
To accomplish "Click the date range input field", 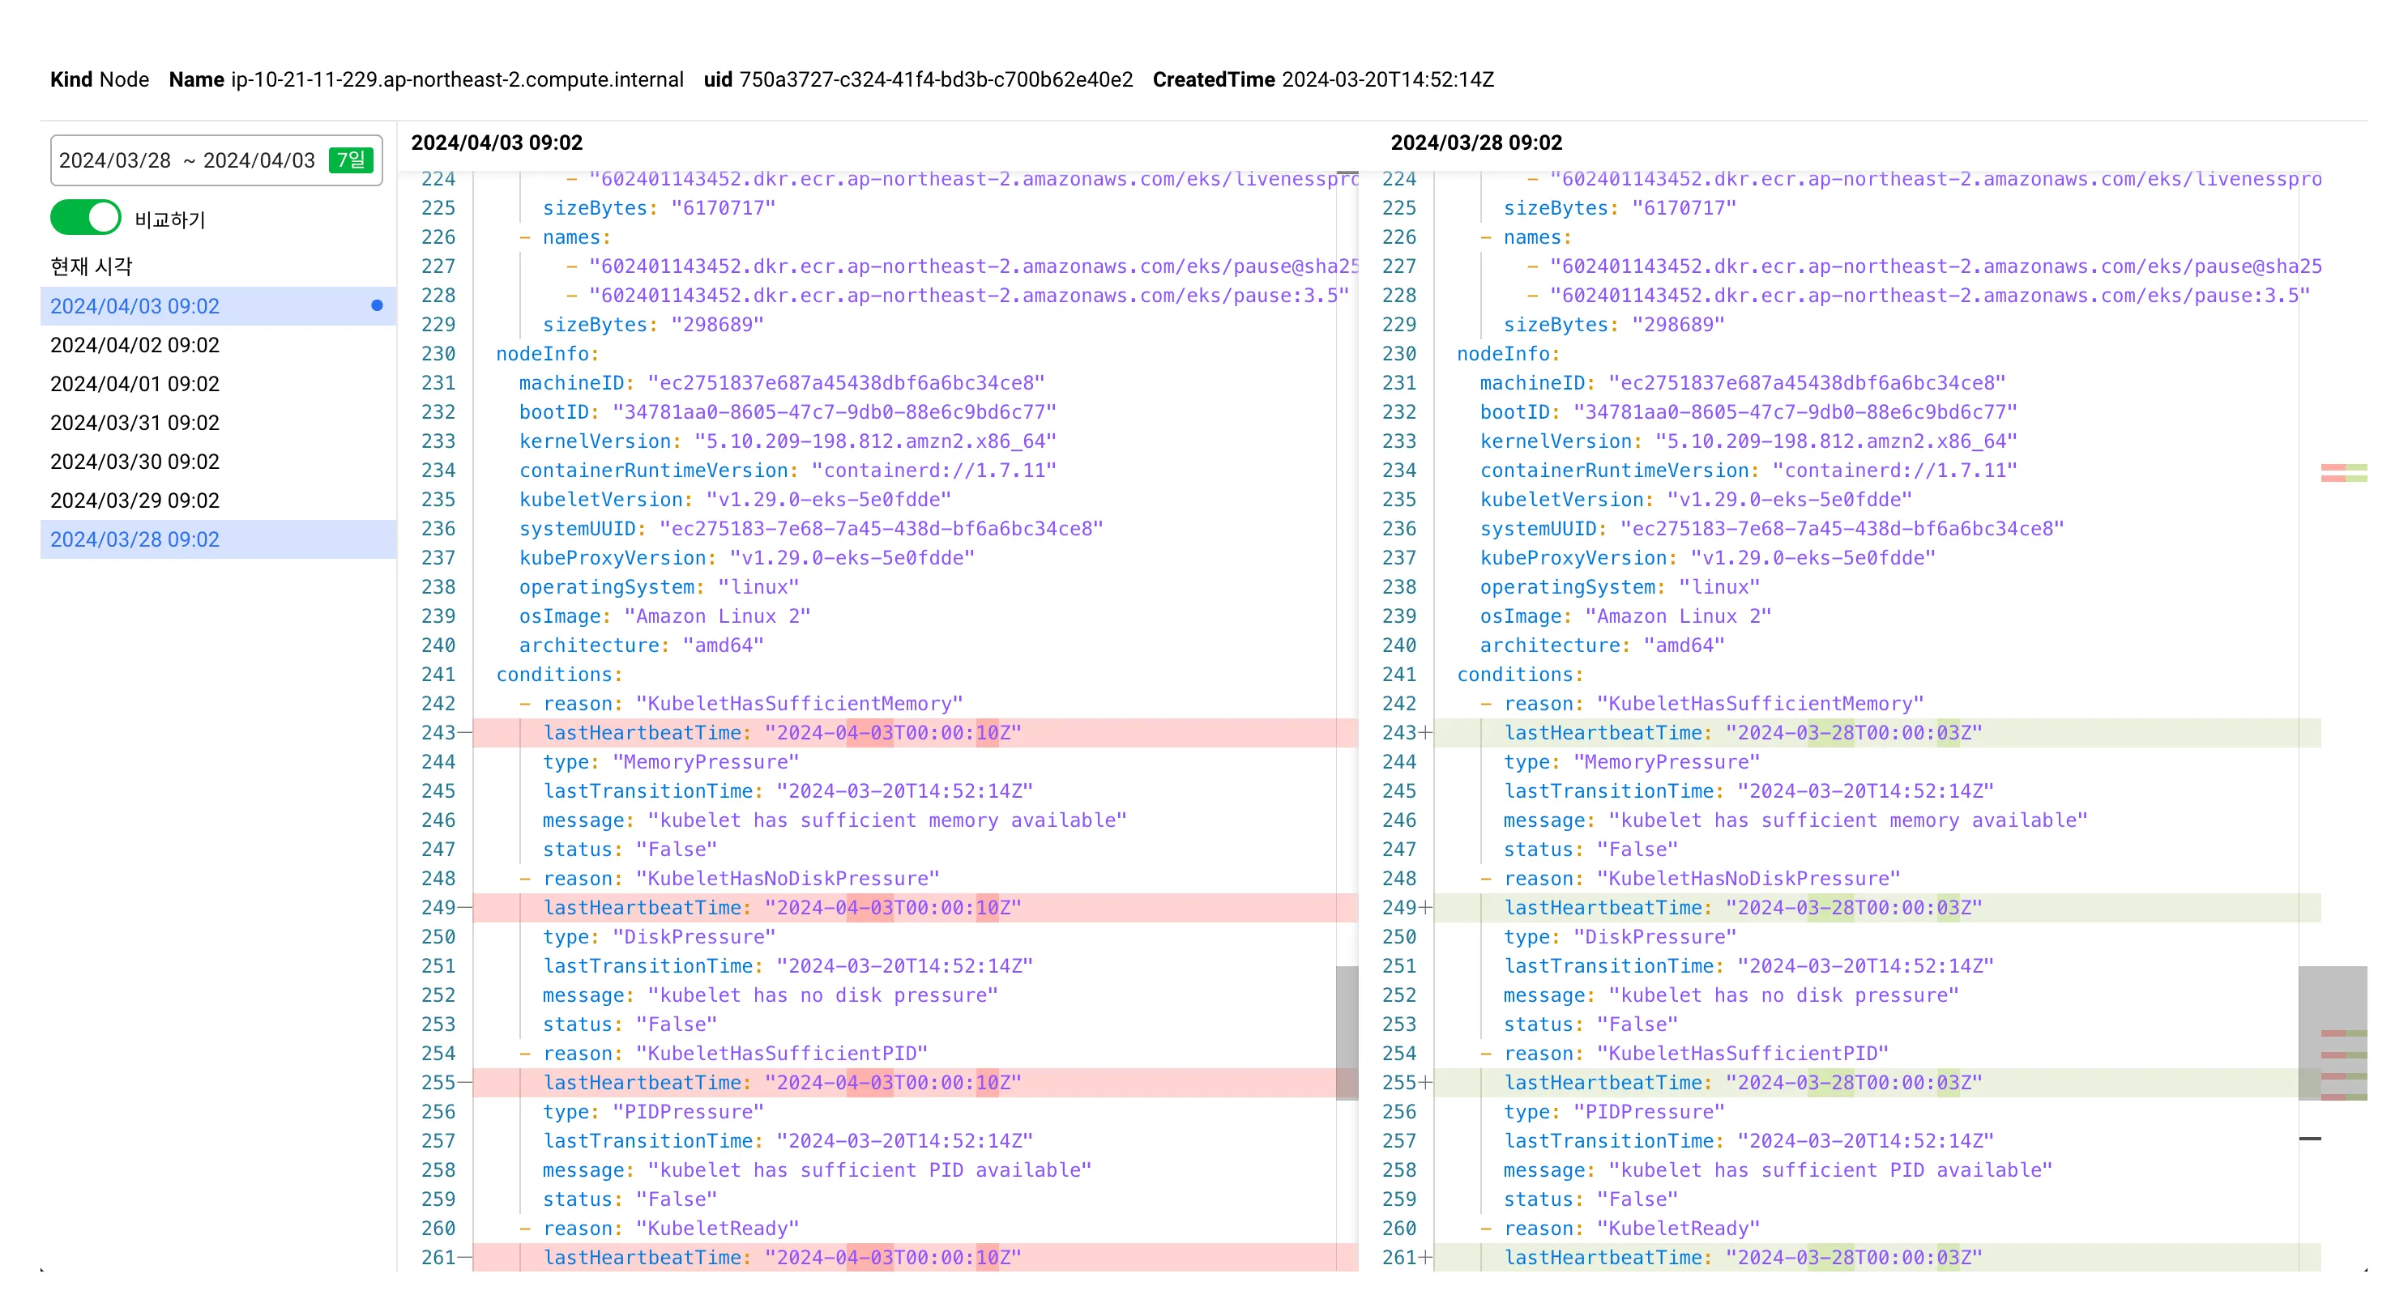I will click(187, 160).
